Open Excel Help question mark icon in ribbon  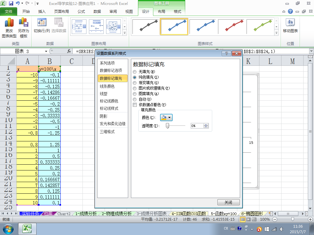click(x=290, y=11)
